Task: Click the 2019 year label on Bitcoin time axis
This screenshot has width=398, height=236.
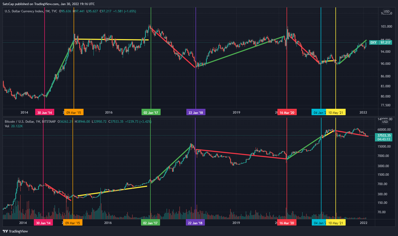Action: point(236,223)
